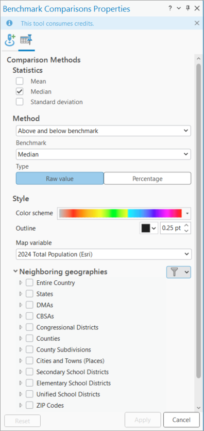Expand the ZIP Codes tree node

21,405
